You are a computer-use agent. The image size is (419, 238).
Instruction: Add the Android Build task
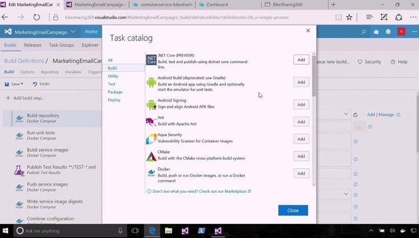(x=301, y=82)
